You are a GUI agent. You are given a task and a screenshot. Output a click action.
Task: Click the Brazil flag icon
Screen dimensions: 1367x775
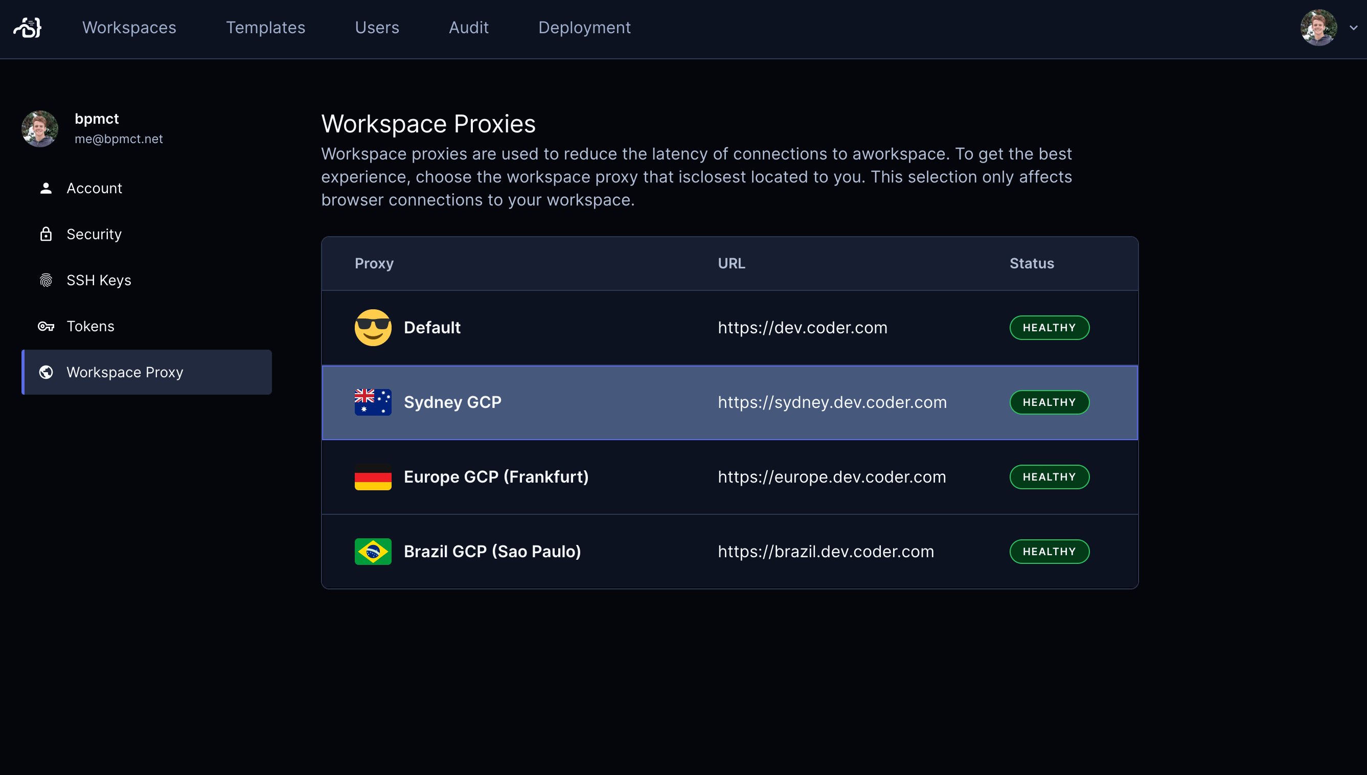point(373,552)
